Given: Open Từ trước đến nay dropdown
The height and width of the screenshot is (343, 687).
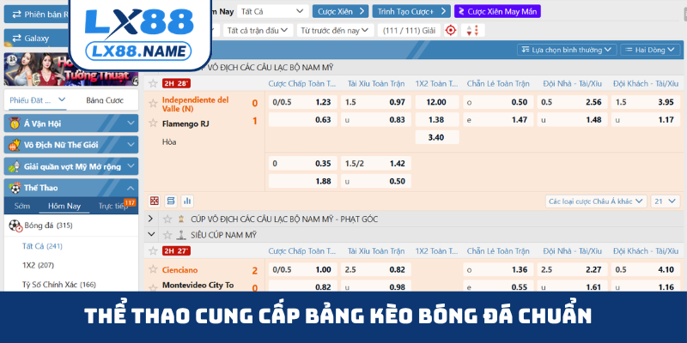Looking at the screenshot, I should [x=335, y=30].
